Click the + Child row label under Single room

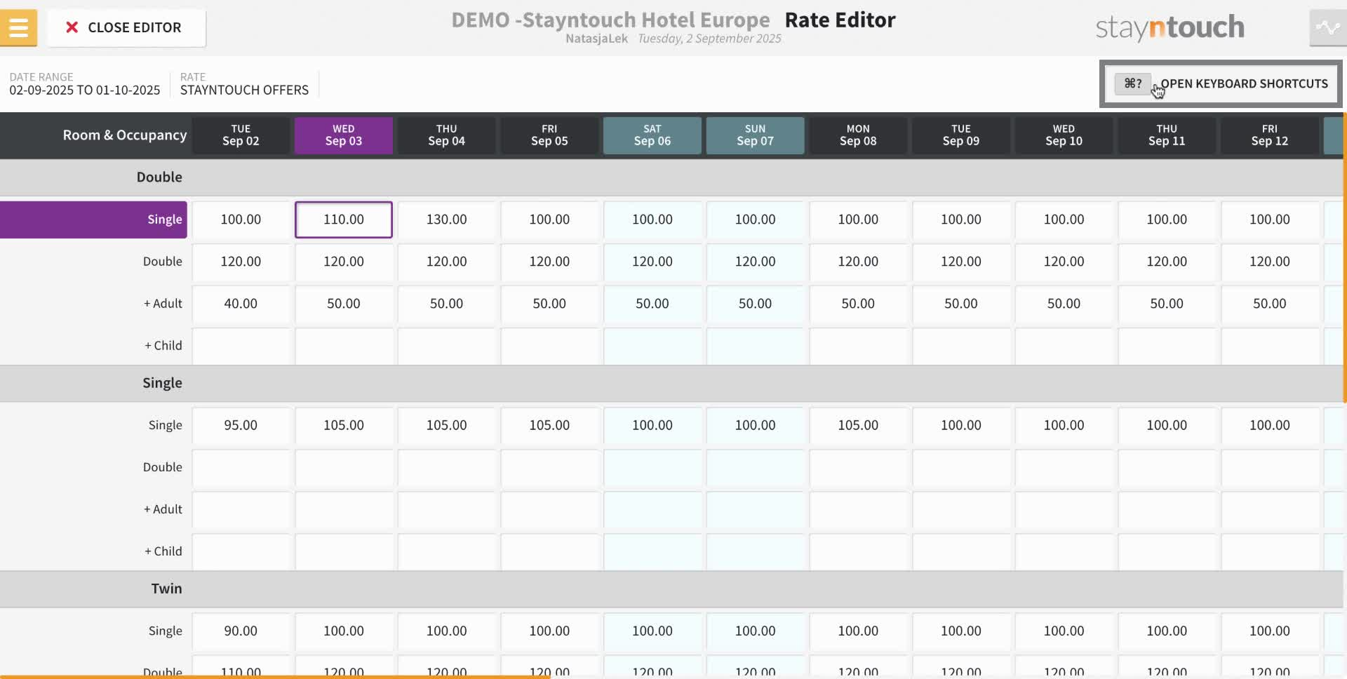[163, 551]
